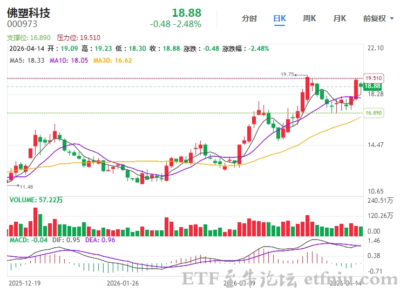Click the large 18.88 price in header
The image size is (400, 292).
click(x=186, y=13)
